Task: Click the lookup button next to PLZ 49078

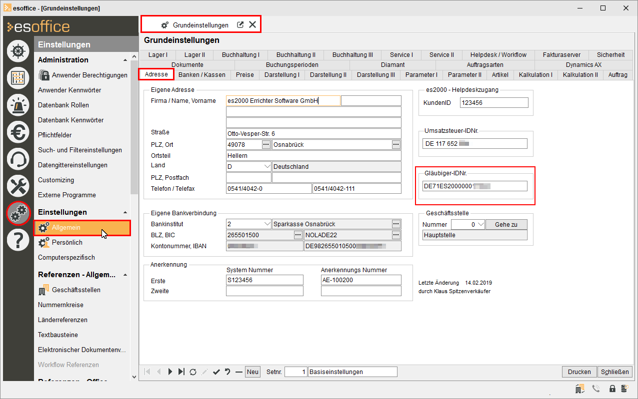Action: [266, 144]
